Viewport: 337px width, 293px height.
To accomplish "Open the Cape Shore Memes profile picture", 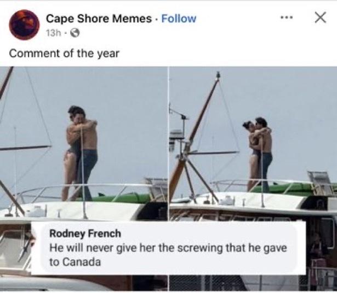I will [x=24, y=25].
